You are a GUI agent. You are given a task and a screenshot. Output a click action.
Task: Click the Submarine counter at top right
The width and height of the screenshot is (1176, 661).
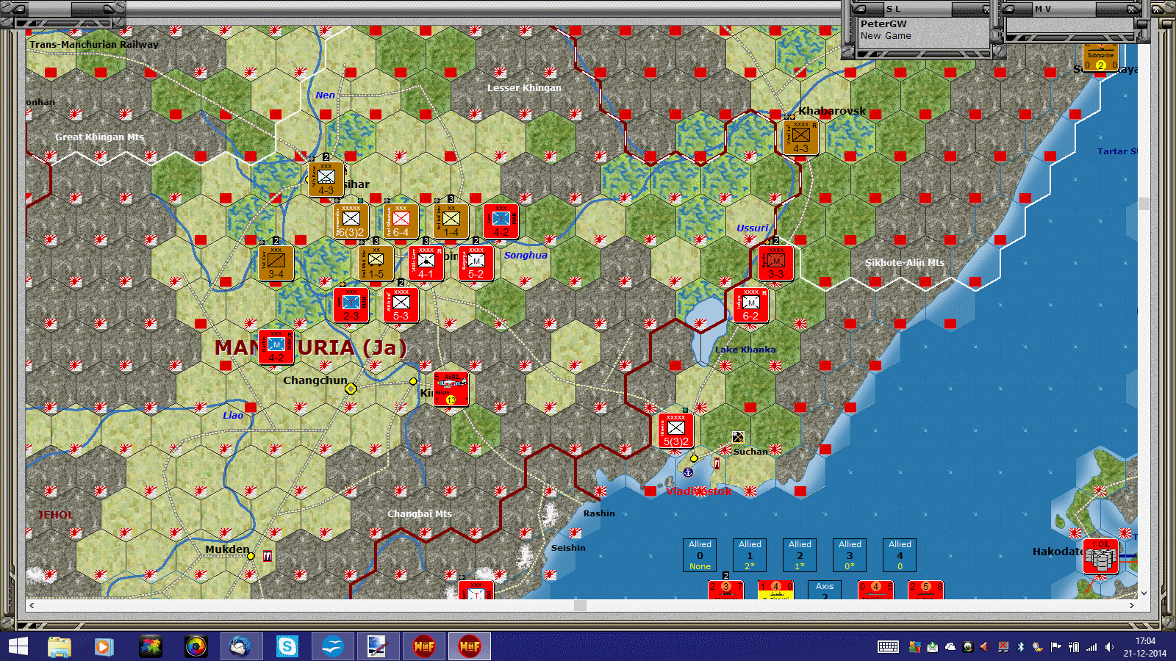click(1100, 57)
